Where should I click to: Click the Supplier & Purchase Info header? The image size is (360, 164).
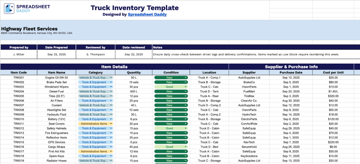coord(291,67)
